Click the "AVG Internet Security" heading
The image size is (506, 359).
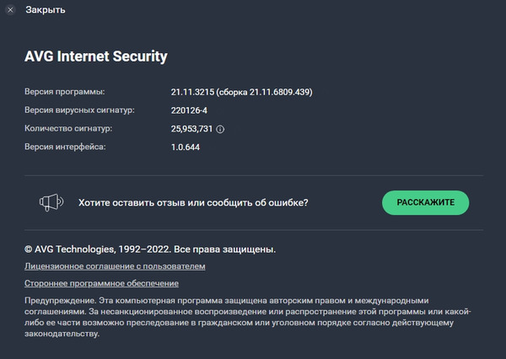pyautogui.click(x=96, y=56)
